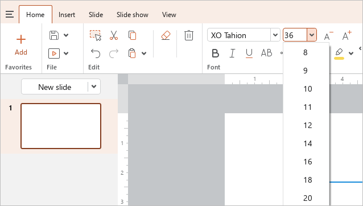Select font size 9 from list
This screenshot has width=363, height=206.
click(x=306, y=71)
